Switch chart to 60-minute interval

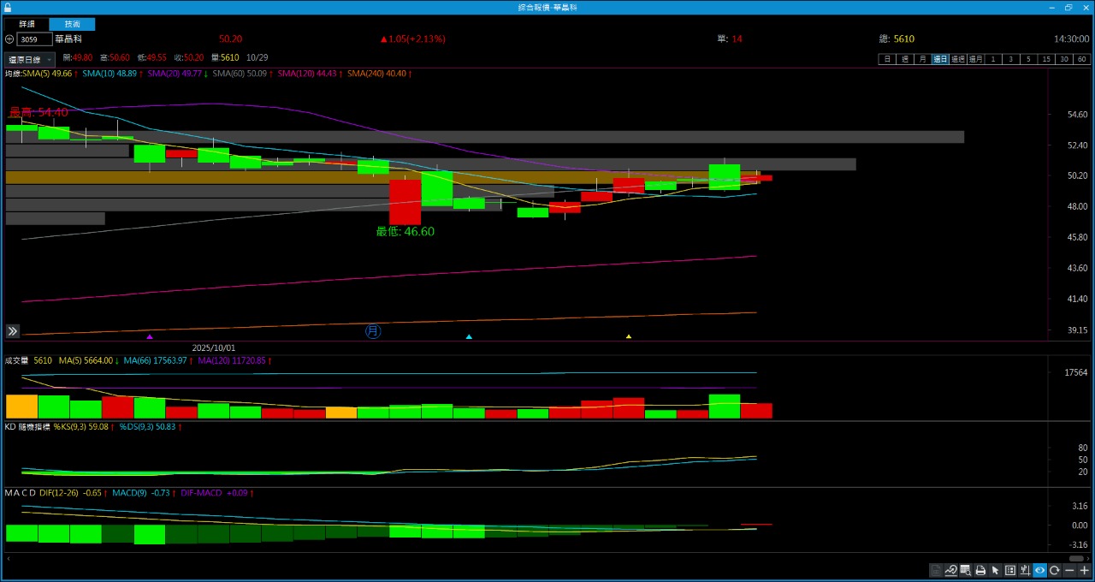pos(1082,59)
